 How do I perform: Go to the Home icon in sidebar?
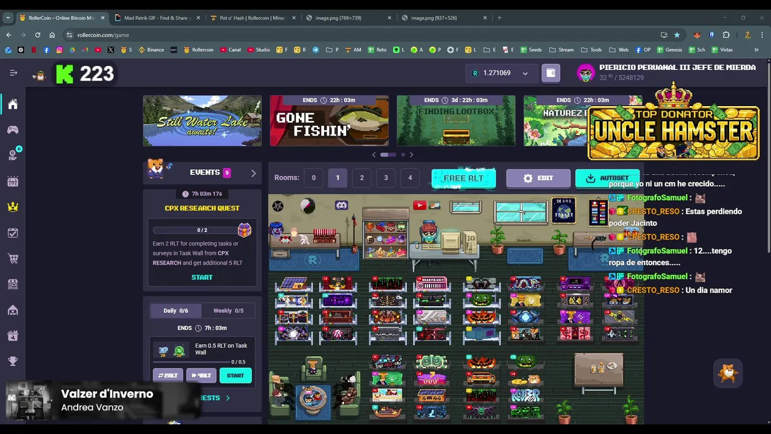[13, 105]
